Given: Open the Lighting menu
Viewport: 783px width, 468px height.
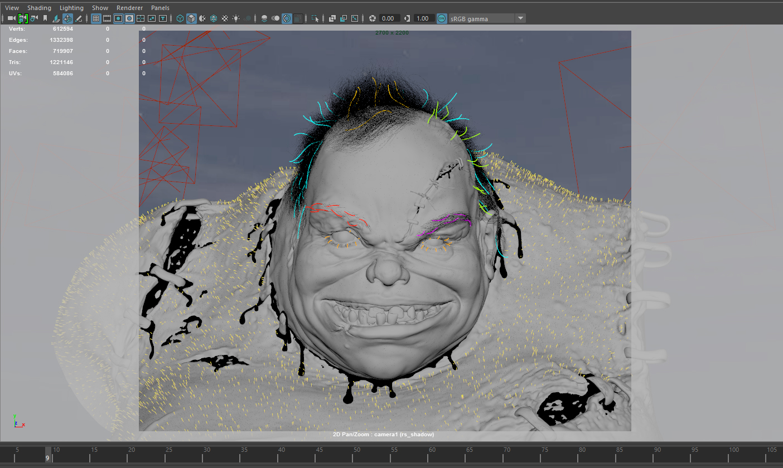Looking at the screenshot, I should coord(71,8).
